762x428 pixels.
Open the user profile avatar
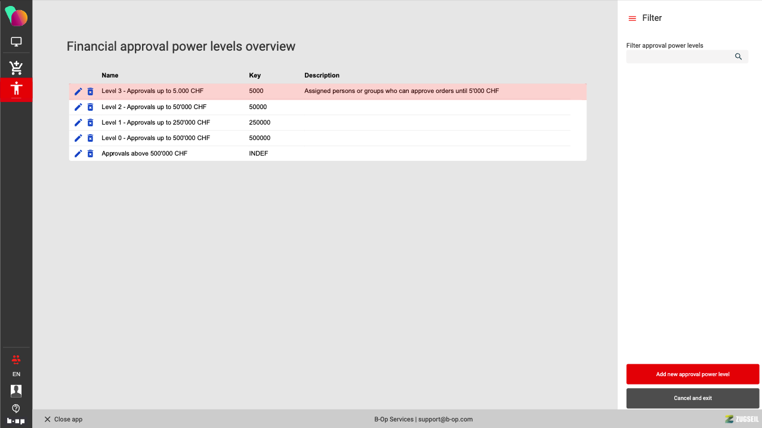pos(16,391)
